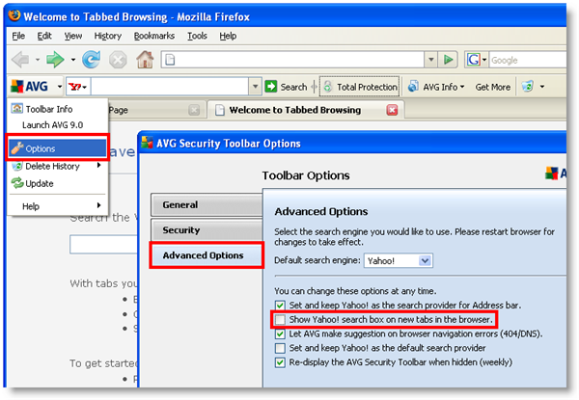The width and height of the screenshot is (579, 400).
Task: Click the Total Protection toolbar button
Action: coord(359,87)
